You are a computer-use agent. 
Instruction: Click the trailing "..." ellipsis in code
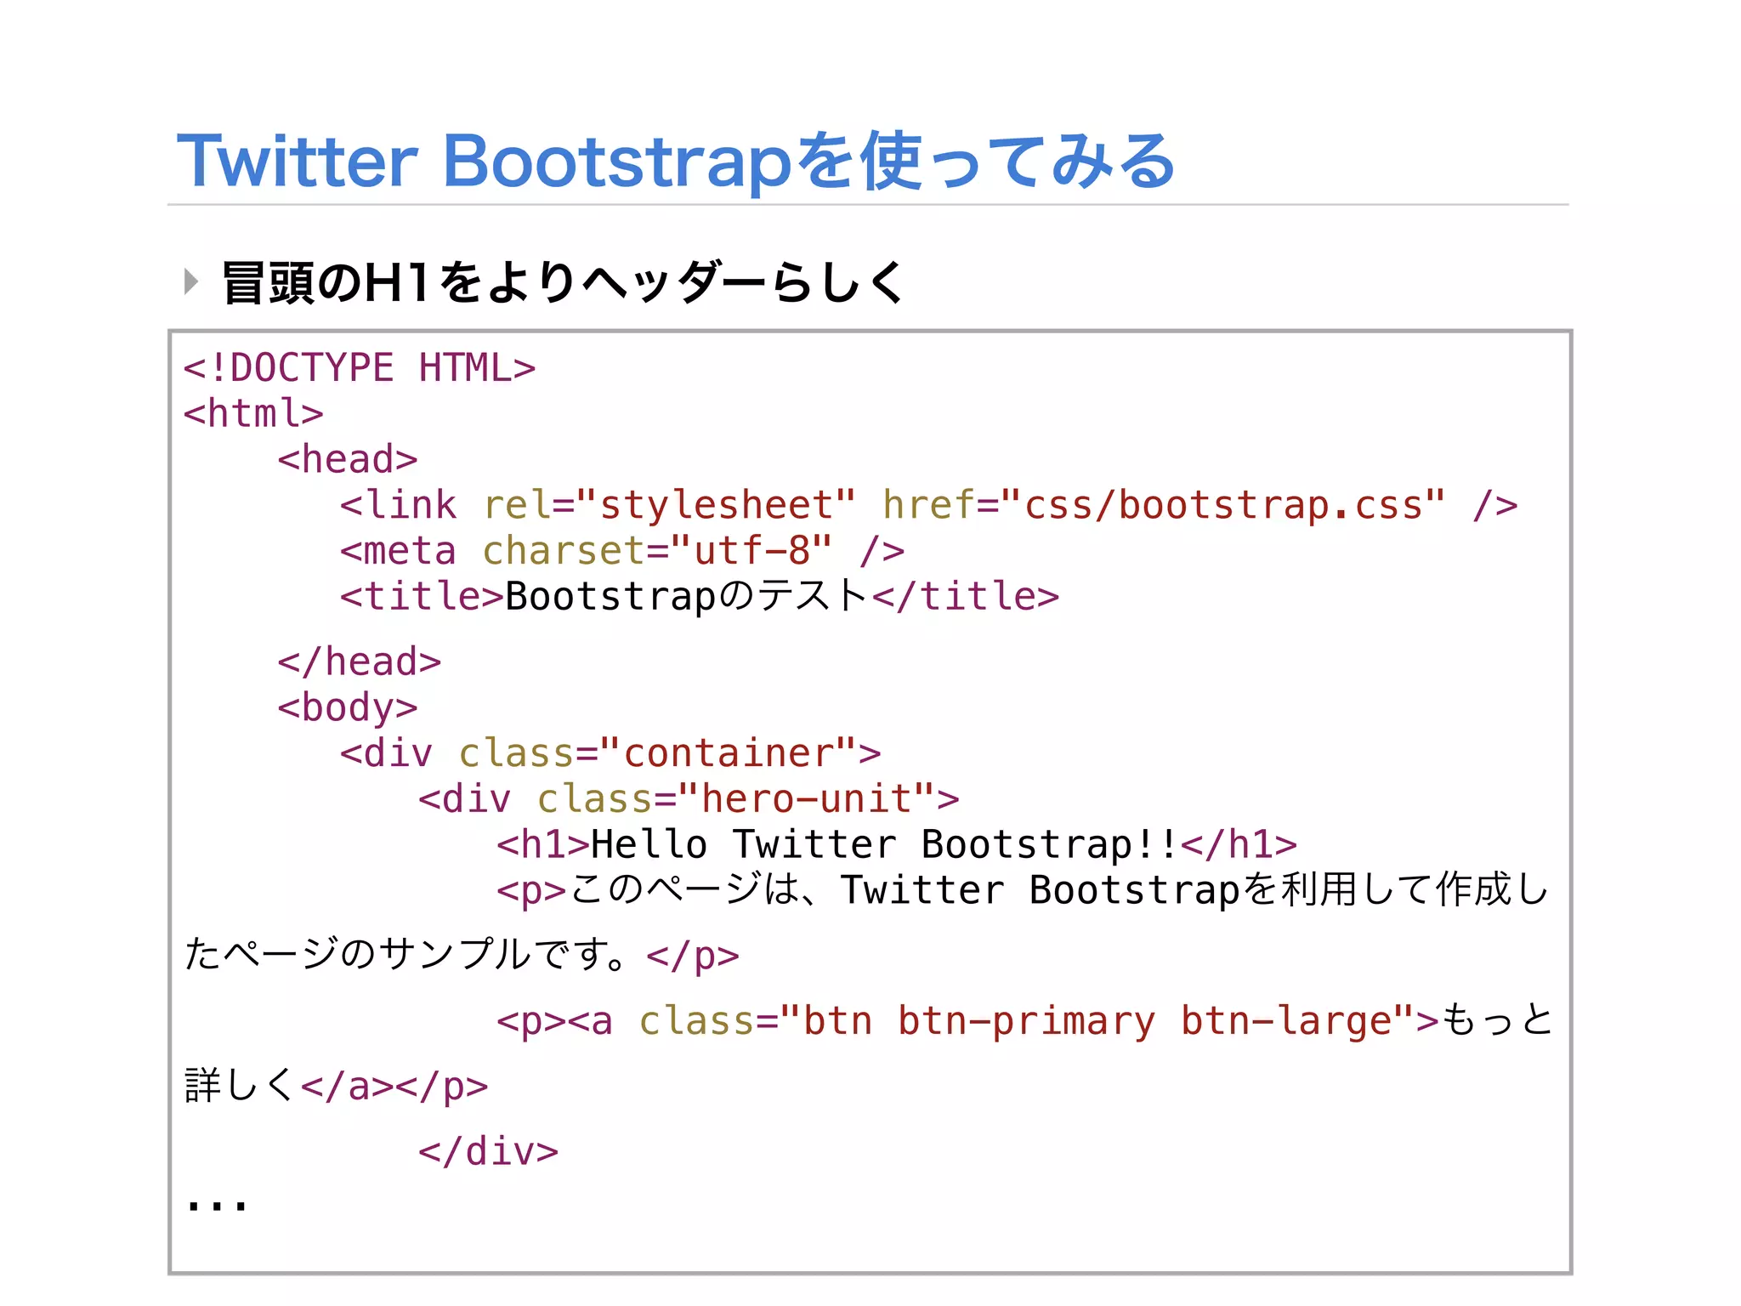click(217, 1204)
